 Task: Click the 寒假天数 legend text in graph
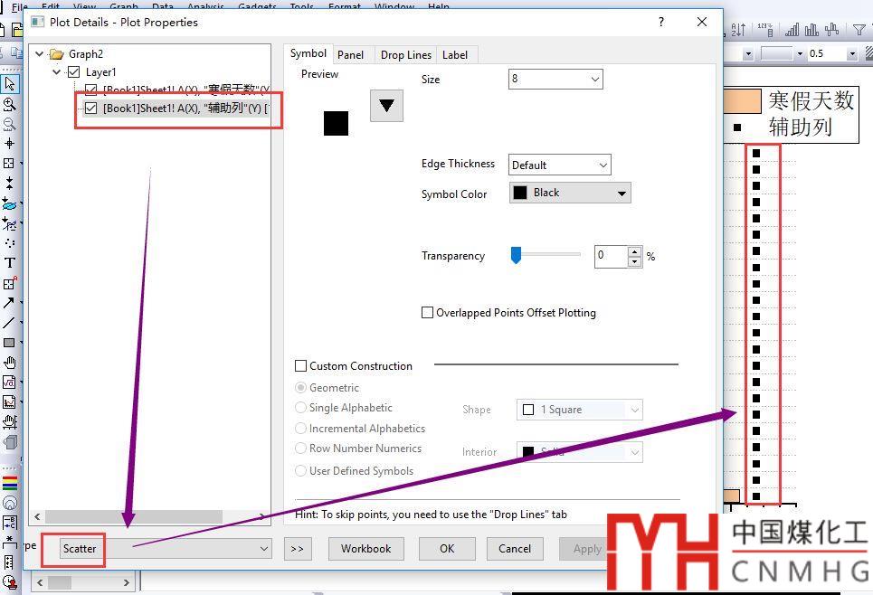(x=811, y=101)
